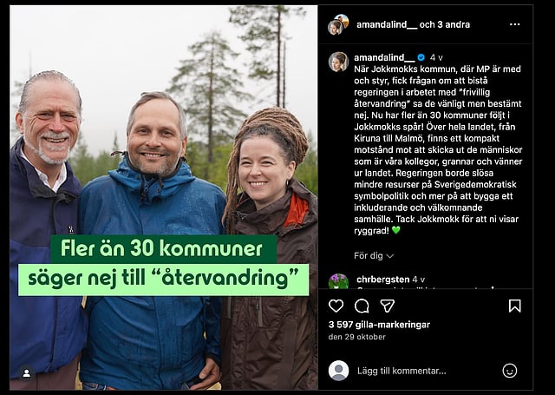Image resolution: width=555 pixels, height=395 pixels.
Task: Open the three-dot more options menu
Action: [x=514, y=24]
